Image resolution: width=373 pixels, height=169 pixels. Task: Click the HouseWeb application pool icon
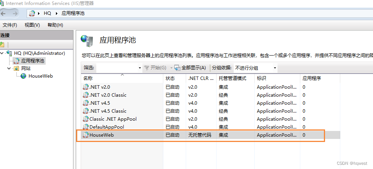[x=86, y=135]
